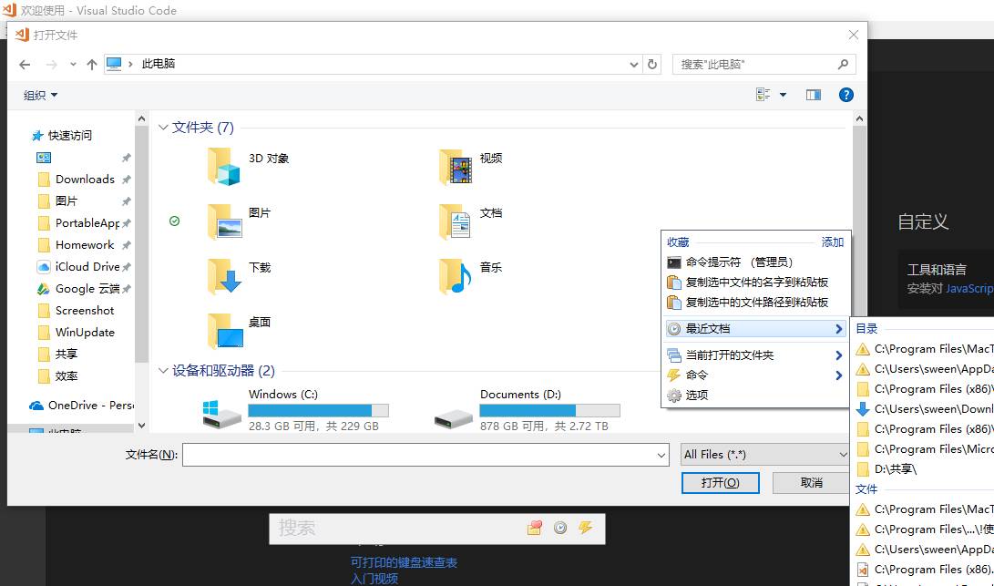The height and width of the screenshot is (586, 994).
Task: Click the 添加 link in 收藏 panel
Action: [833, 242]
